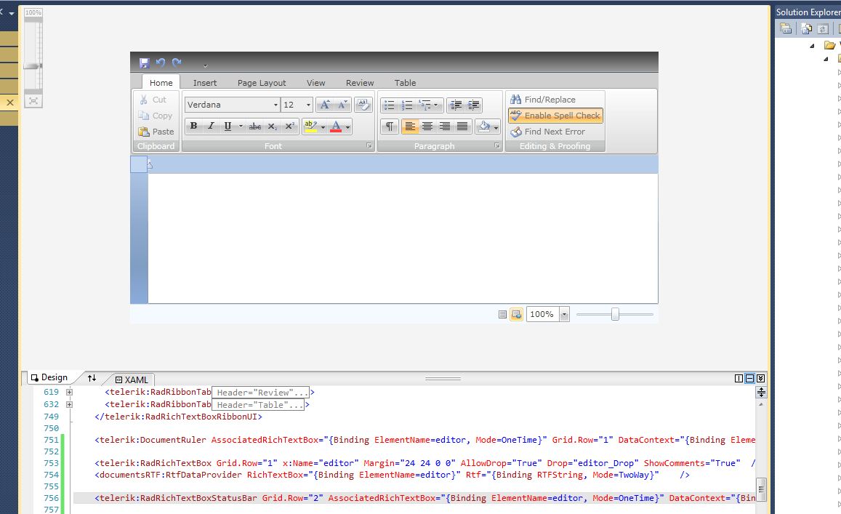This screenshot has height=514, width=841.
Task: Center-align the paragraph text
Action: [427, 127]
